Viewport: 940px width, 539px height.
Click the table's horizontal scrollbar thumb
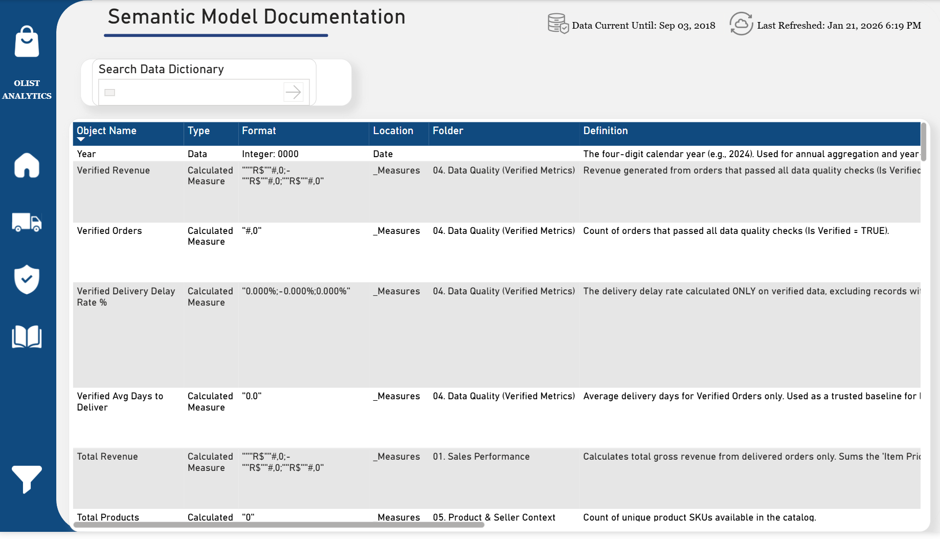279,525
